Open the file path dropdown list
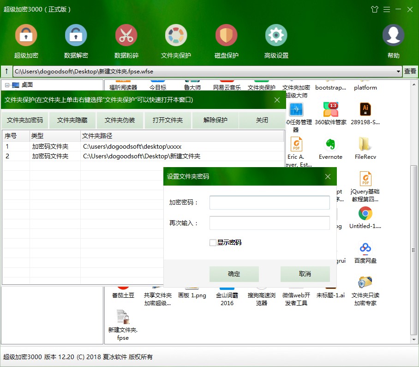Viewport: 419px width, 367px height. coord(398,72)
